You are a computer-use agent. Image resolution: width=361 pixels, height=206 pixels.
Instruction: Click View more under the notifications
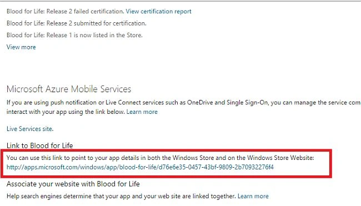pos(21,47)
